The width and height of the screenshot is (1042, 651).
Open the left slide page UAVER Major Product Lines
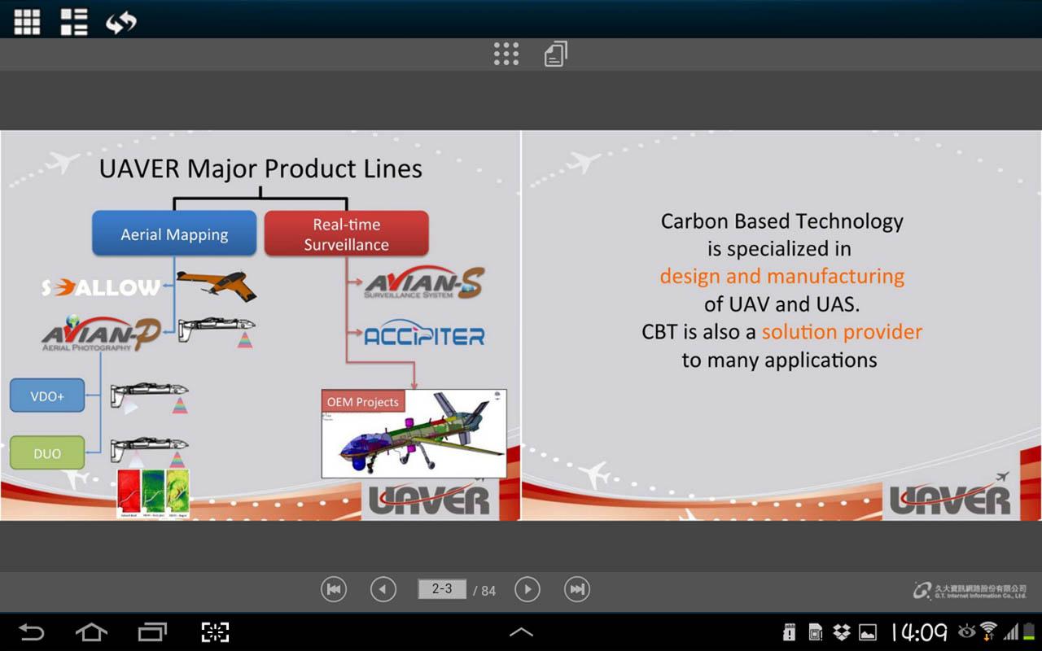tap(260, 325)
